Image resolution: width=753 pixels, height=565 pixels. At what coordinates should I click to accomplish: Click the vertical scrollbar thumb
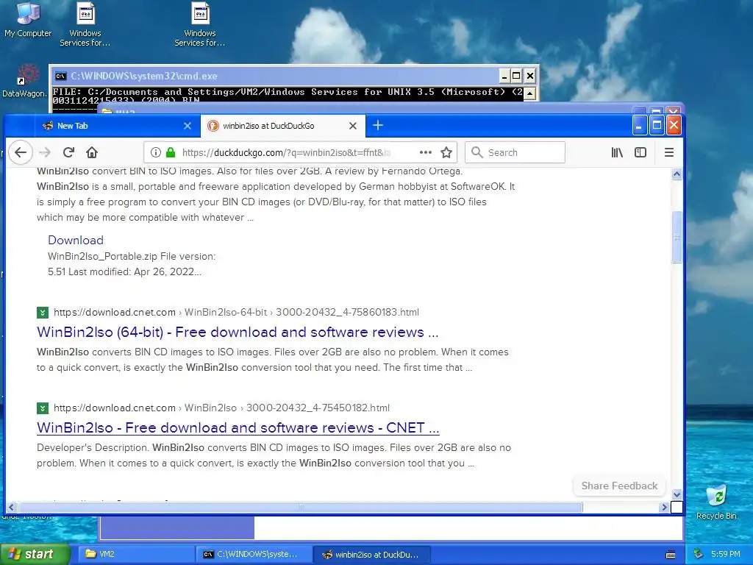pos(677,237)
